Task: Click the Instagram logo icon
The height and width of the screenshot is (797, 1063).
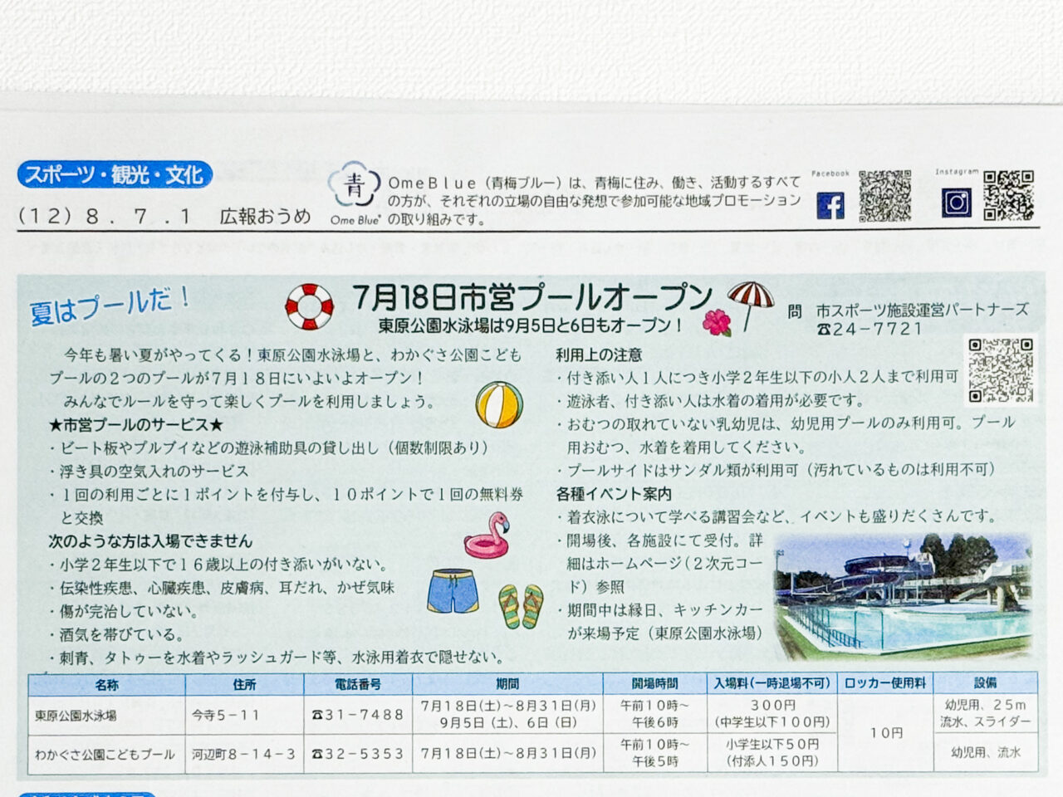Action: [x=956, y=203]
